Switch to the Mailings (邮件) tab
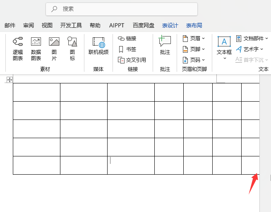 click(10, 25)
